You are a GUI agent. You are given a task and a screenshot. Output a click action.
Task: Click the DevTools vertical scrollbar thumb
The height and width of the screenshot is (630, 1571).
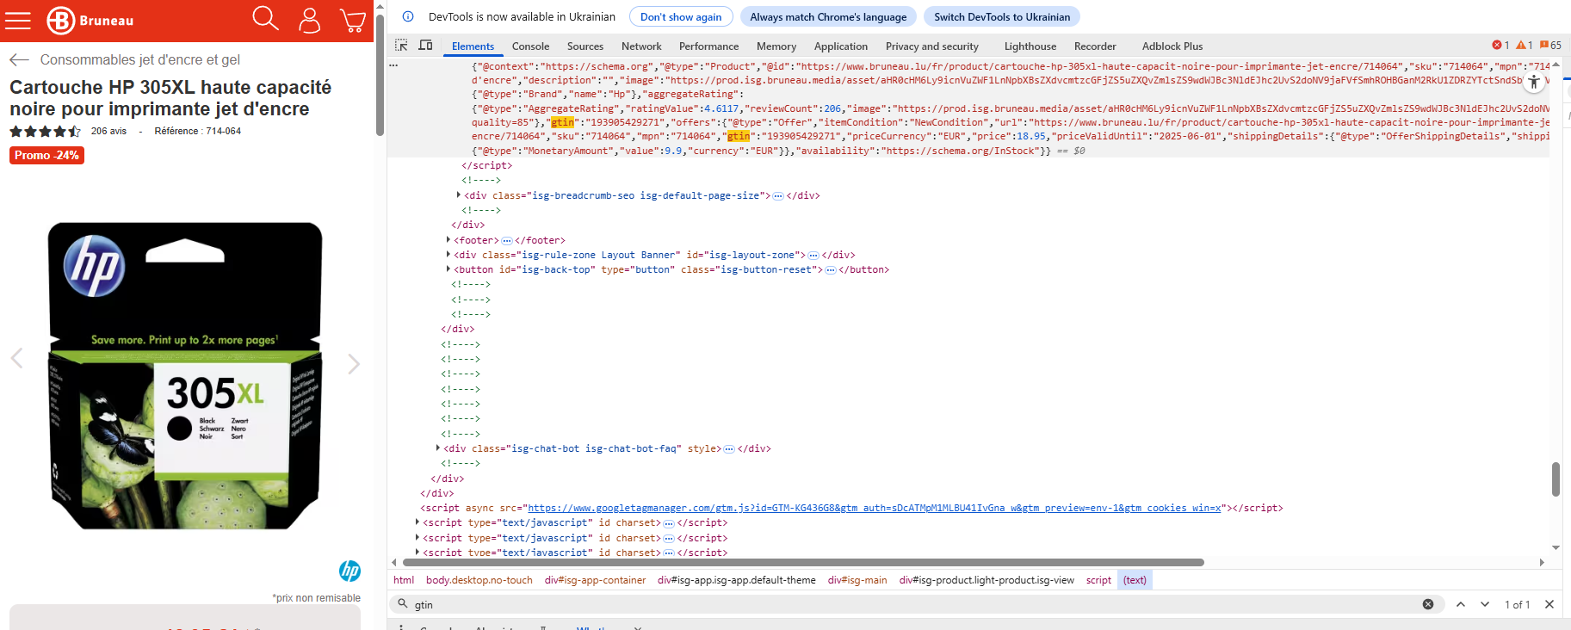1556,479
